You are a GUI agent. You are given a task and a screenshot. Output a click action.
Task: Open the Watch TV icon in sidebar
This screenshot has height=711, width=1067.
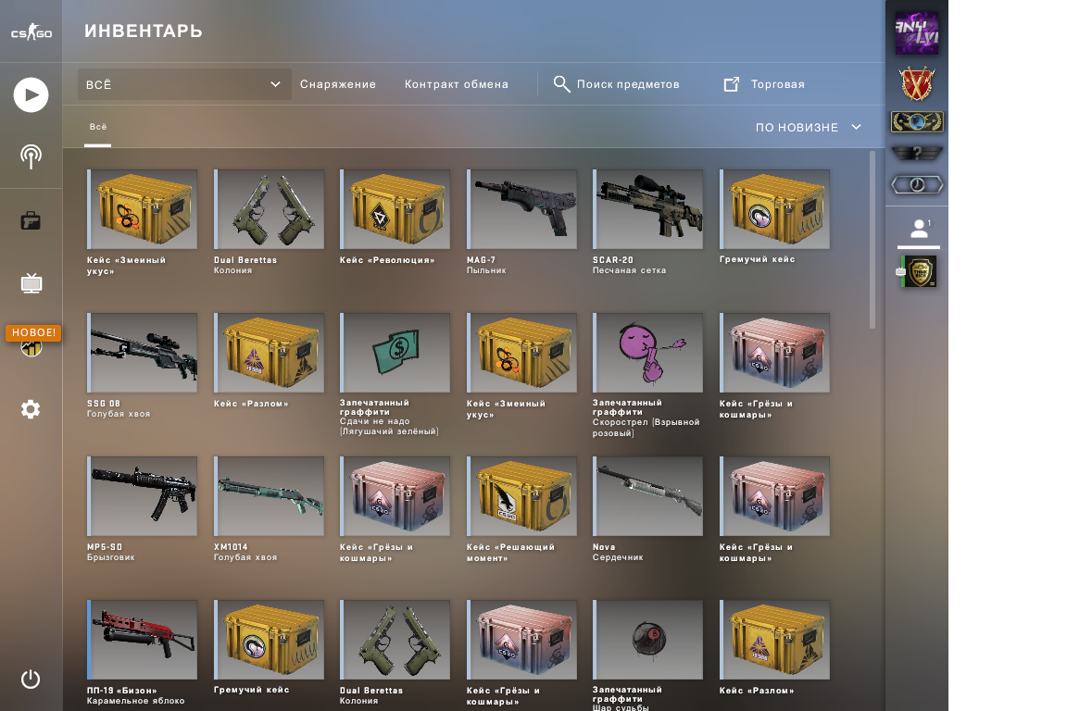(31, 282)
